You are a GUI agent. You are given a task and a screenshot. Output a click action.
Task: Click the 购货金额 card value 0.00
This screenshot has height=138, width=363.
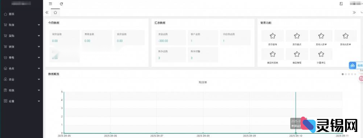click(120, 41)
